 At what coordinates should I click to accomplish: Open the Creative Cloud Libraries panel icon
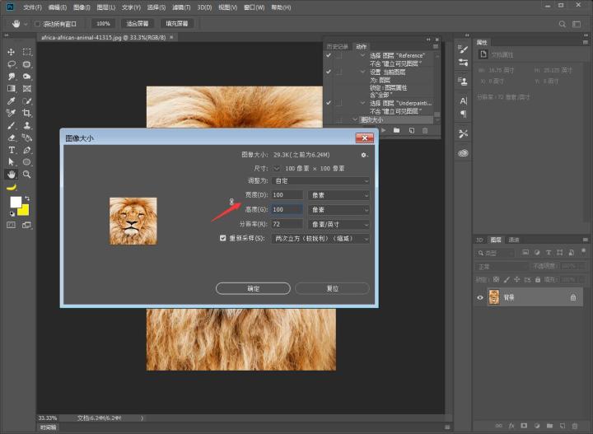463,152
